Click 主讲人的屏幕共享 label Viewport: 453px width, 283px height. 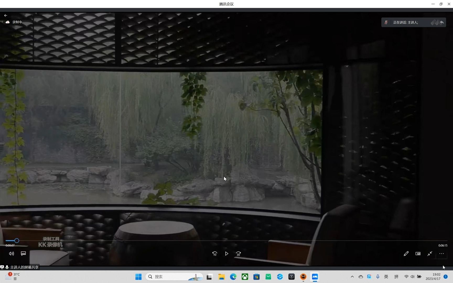coord(24,267)
